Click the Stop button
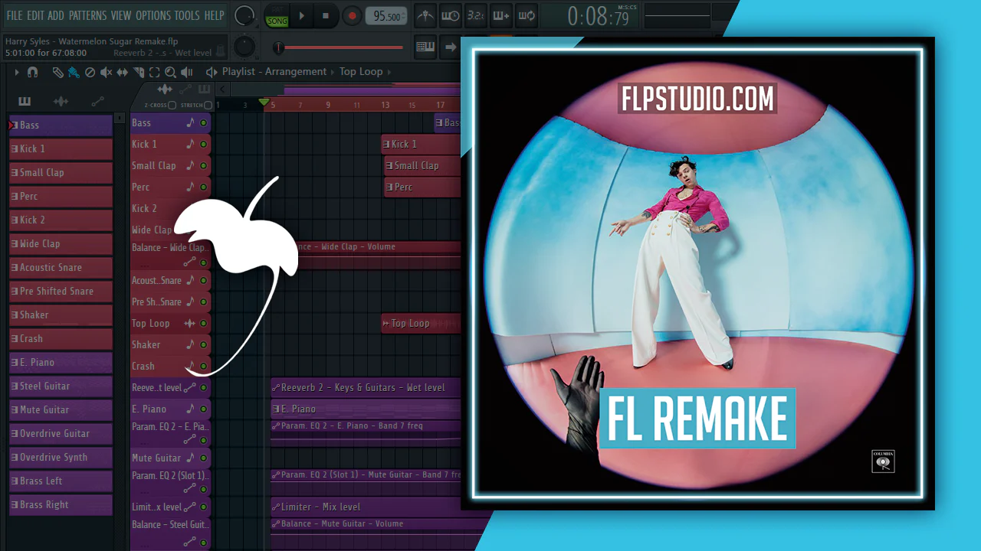The image size is (981, 551). pyautogui.click(x=326, y=15)
